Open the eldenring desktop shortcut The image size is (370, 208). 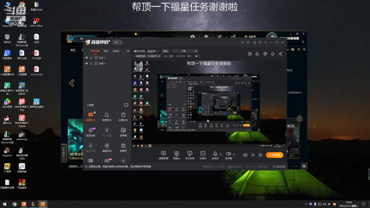pos(22,136)
